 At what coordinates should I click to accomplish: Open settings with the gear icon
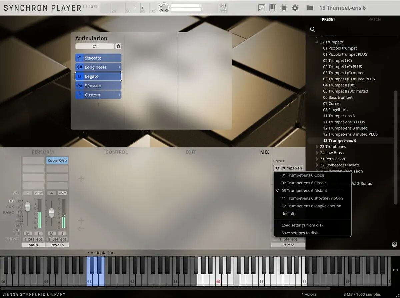[295, 8]
